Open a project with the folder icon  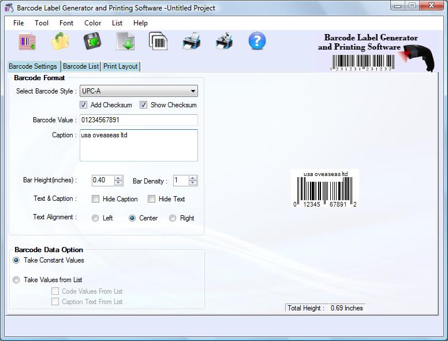pyautogui.click(x=59, y=42)
